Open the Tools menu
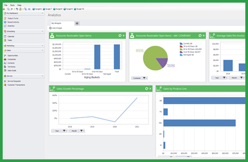Image resolution: width=248 pixels, height=162 pixels. (x=12, y=5)
